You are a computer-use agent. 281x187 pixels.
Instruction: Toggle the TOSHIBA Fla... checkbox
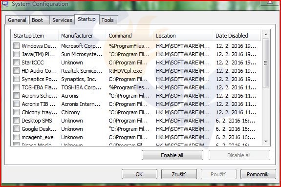16,87
